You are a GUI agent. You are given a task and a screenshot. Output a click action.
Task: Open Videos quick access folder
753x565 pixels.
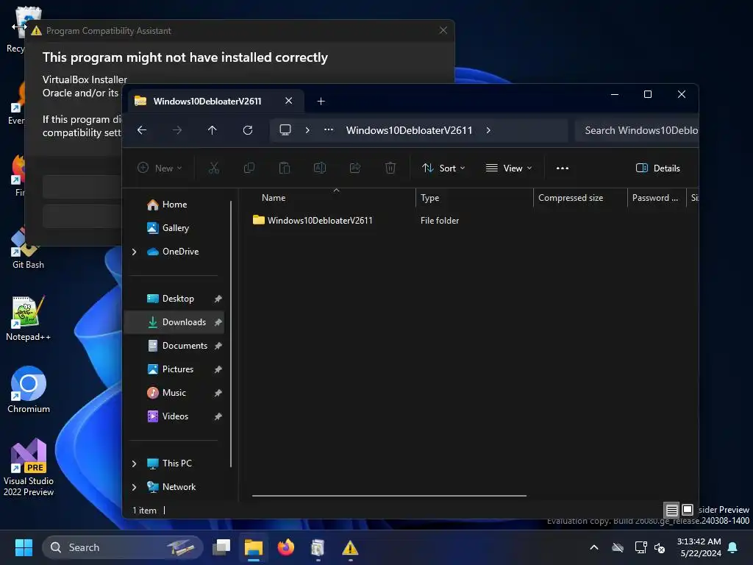point(174,416)
